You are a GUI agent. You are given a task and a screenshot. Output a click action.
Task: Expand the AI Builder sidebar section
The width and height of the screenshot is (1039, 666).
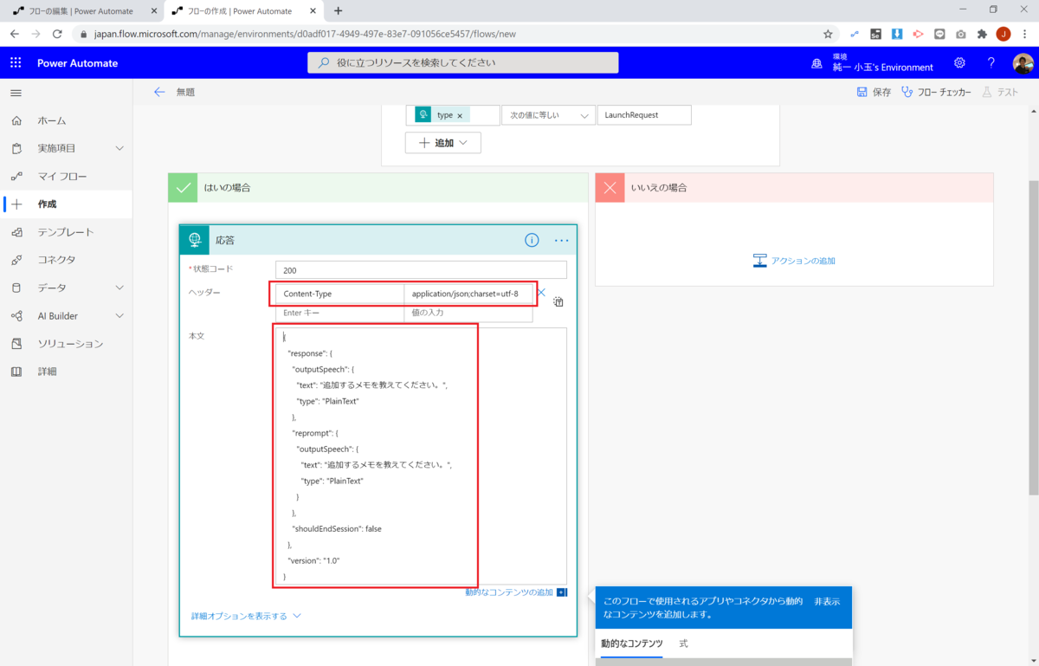(x=119, y=315)
